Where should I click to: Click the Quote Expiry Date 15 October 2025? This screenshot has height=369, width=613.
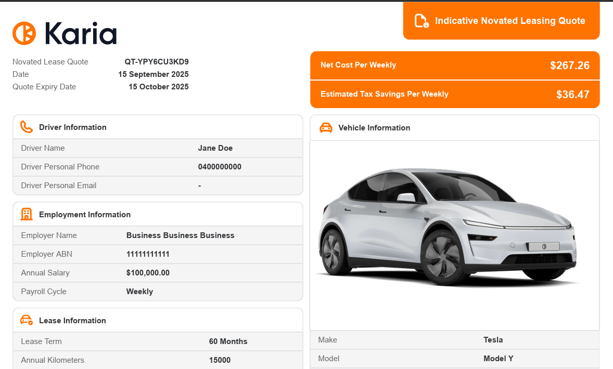click(x=158, y=87)
